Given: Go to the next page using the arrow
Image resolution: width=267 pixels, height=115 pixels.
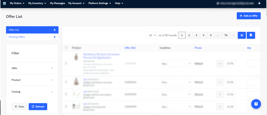Looking at the screenshot, I should click(234, 35).
